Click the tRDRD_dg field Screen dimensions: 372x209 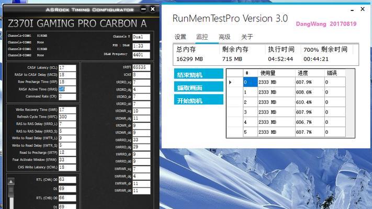141,89
